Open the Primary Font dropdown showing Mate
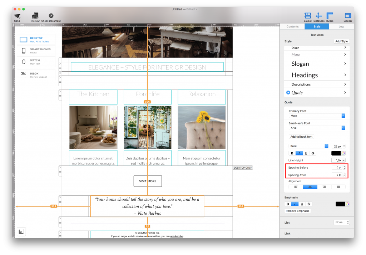This screenshot has width=366, height=255. [x=317, y=116]
